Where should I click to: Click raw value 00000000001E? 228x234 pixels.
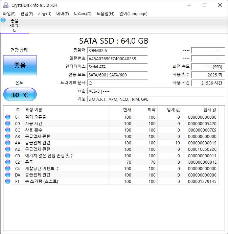click(202, 162)
